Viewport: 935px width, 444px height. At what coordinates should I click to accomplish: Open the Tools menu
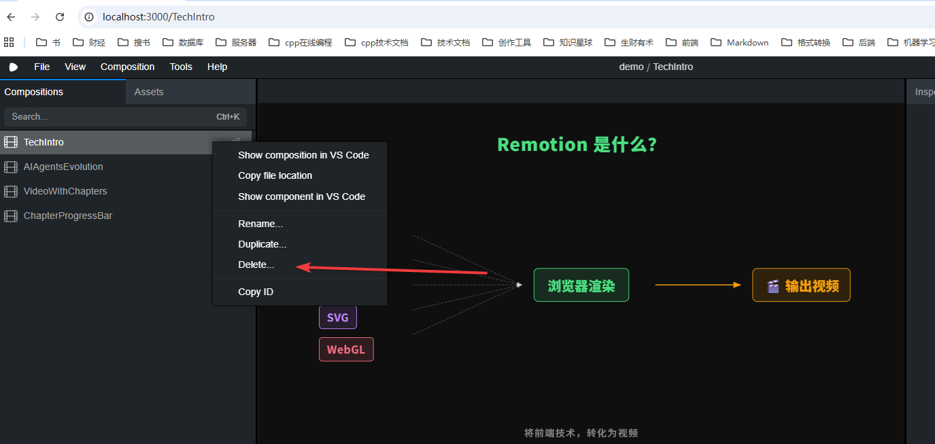181,67
